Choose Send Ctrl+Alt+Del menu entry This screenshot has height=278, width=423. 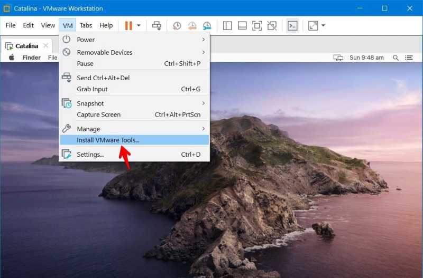(x=134, y=78)
